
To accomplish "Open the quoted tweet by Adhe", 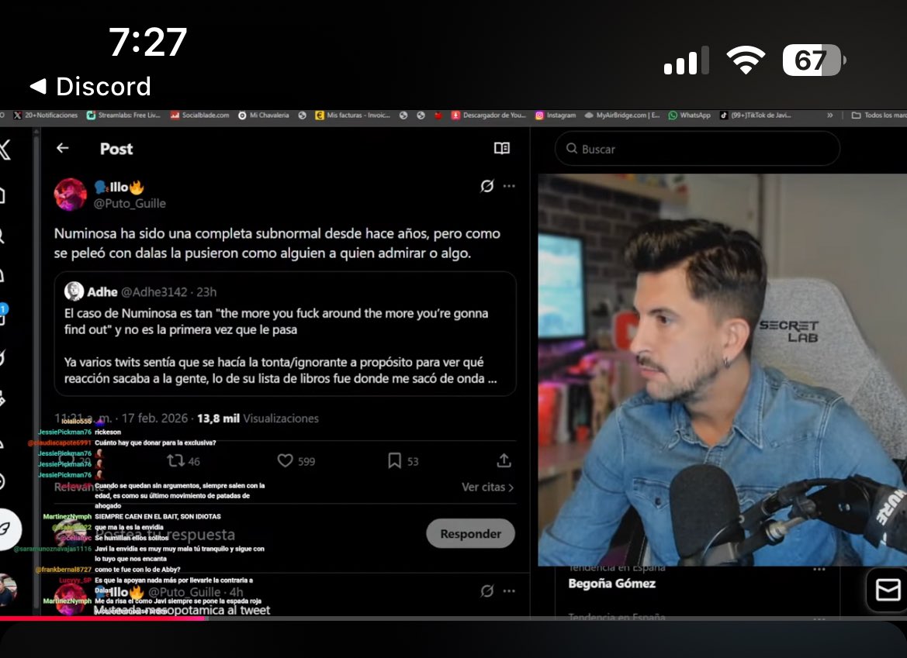I will [286, 333].
